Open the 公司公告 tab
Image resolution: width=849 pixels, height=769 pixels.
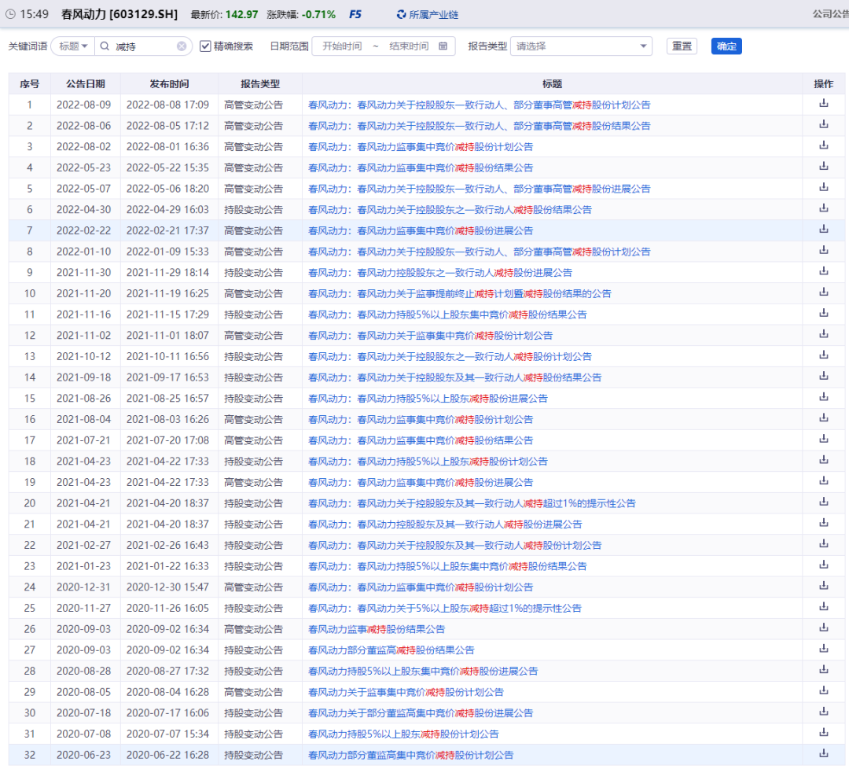829,14
